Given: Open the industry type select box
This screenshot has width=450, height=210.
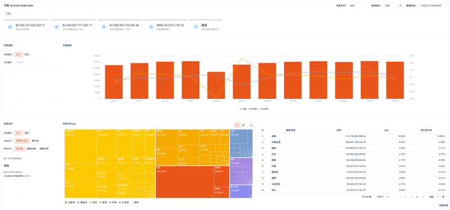Looking at the screenshot, I should [31, 62].
